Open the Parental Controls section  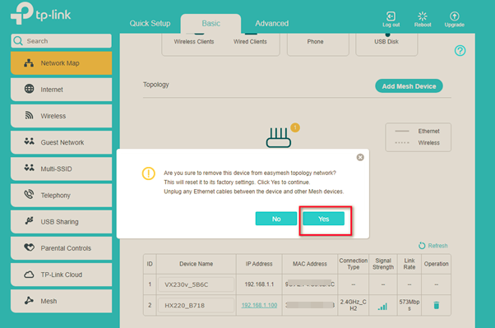[61, 248]
